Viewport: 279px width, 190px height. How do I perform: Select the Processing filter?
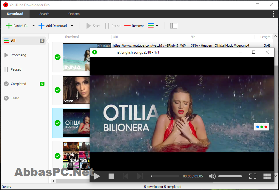(x=24, y=55)
